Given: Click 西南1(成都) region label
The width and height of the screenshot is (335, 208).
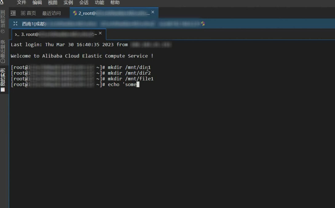Looking at the screenshot, I should (x=34, y=24).
